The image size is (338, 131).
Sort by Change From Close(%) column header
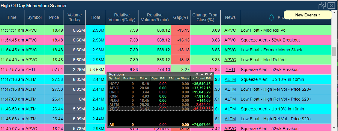[205, 17]
